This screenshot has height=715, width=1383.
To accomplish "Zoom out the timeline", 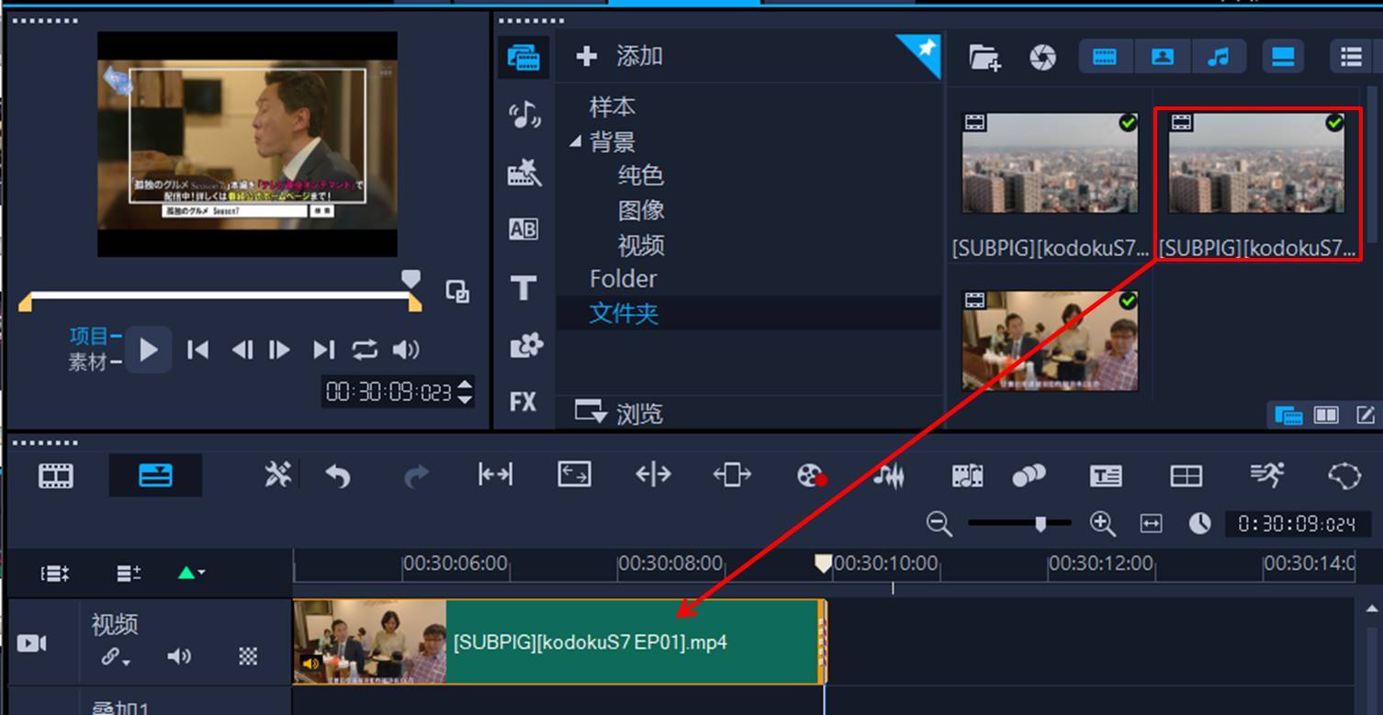I will point(939,524).
